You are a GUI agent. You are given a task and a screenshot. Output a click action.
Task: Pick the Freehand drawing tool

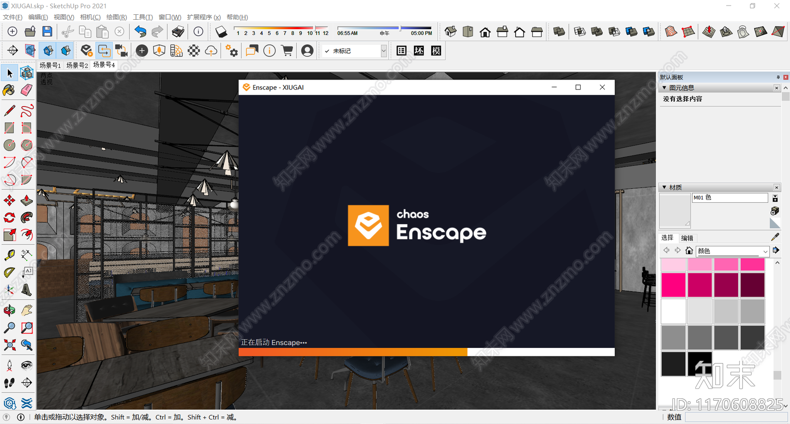coord(27,111)
